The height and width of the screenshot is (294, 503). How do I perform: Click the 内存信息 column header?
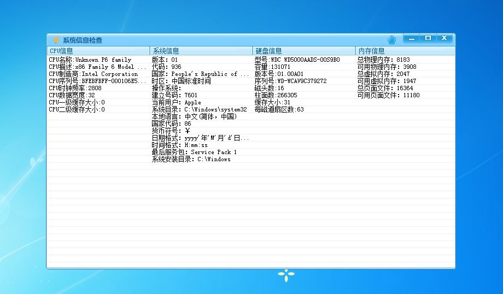click(405, 51)
